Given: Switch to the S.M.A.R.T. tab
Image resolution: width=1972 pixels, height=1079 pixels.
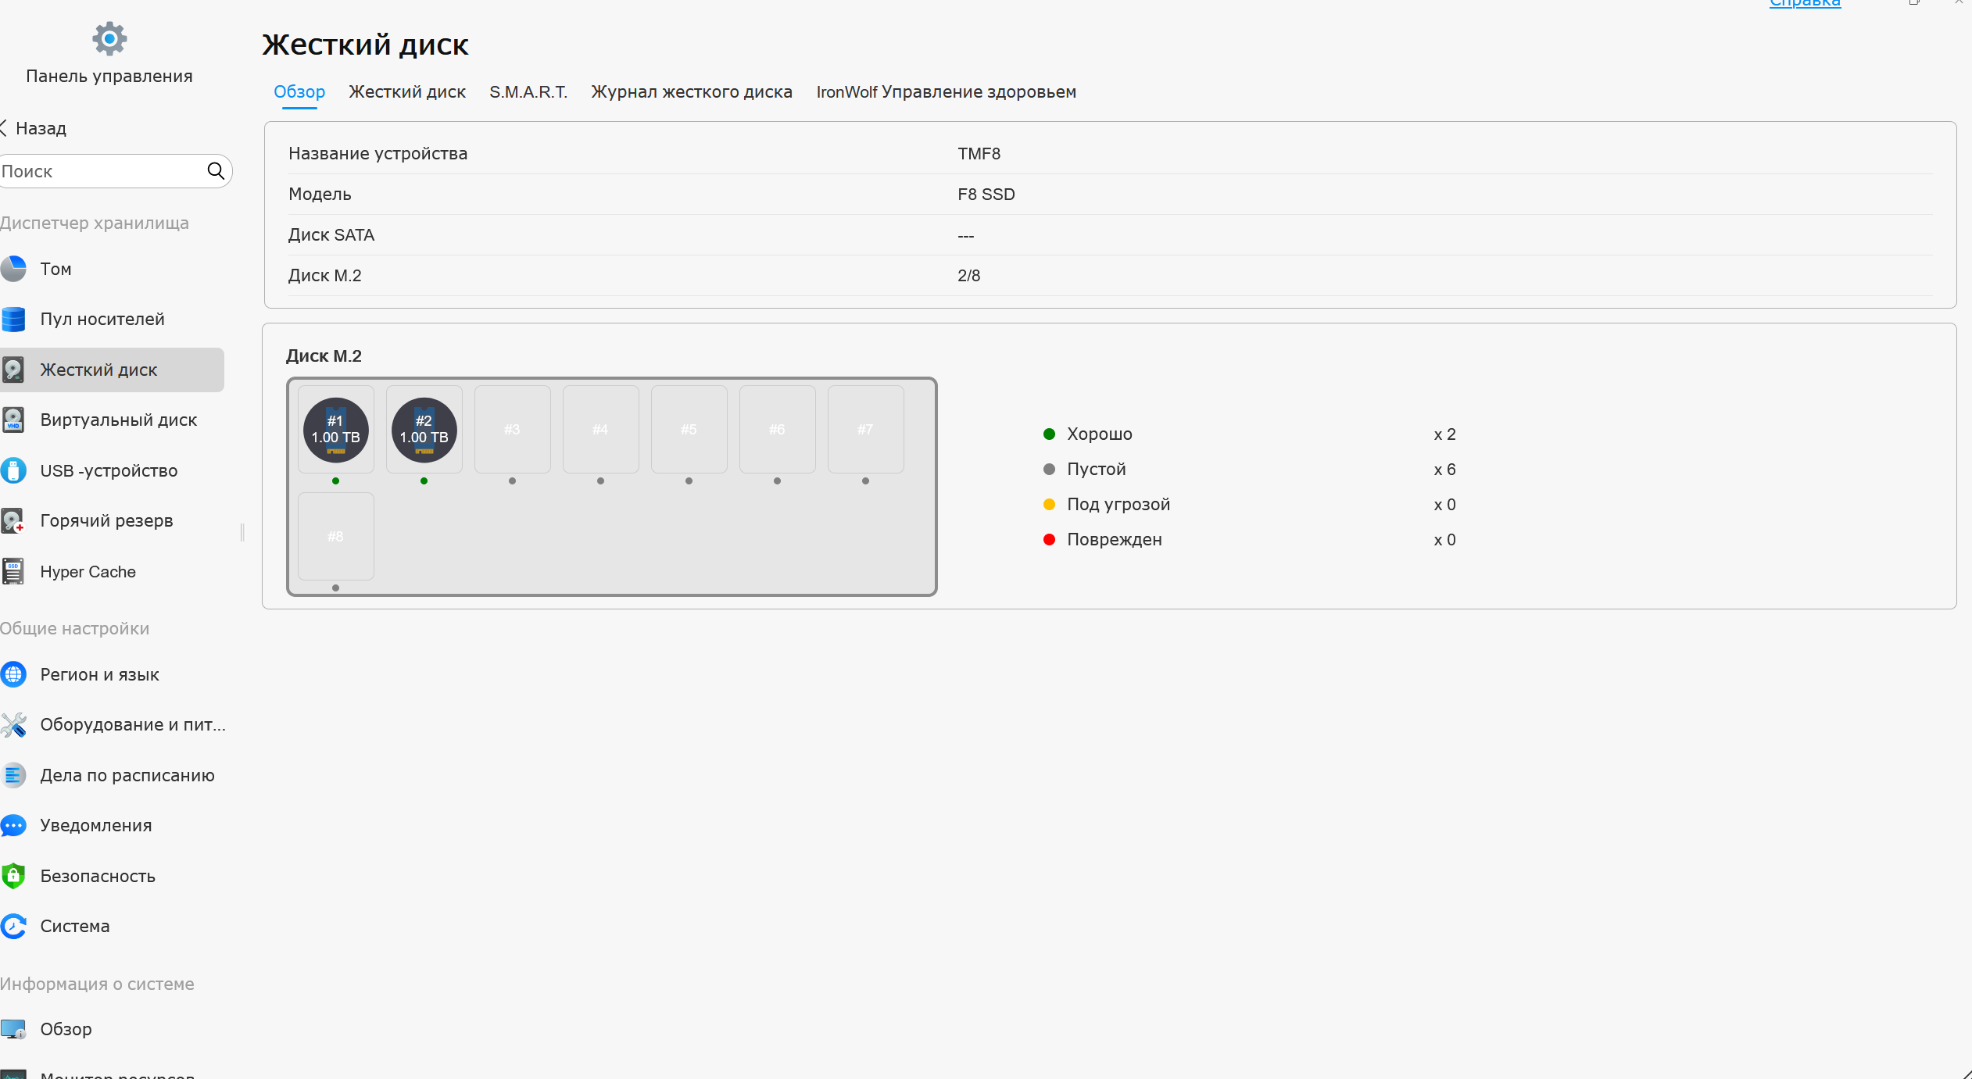Looking at the screenshot, I should (528, 92).
